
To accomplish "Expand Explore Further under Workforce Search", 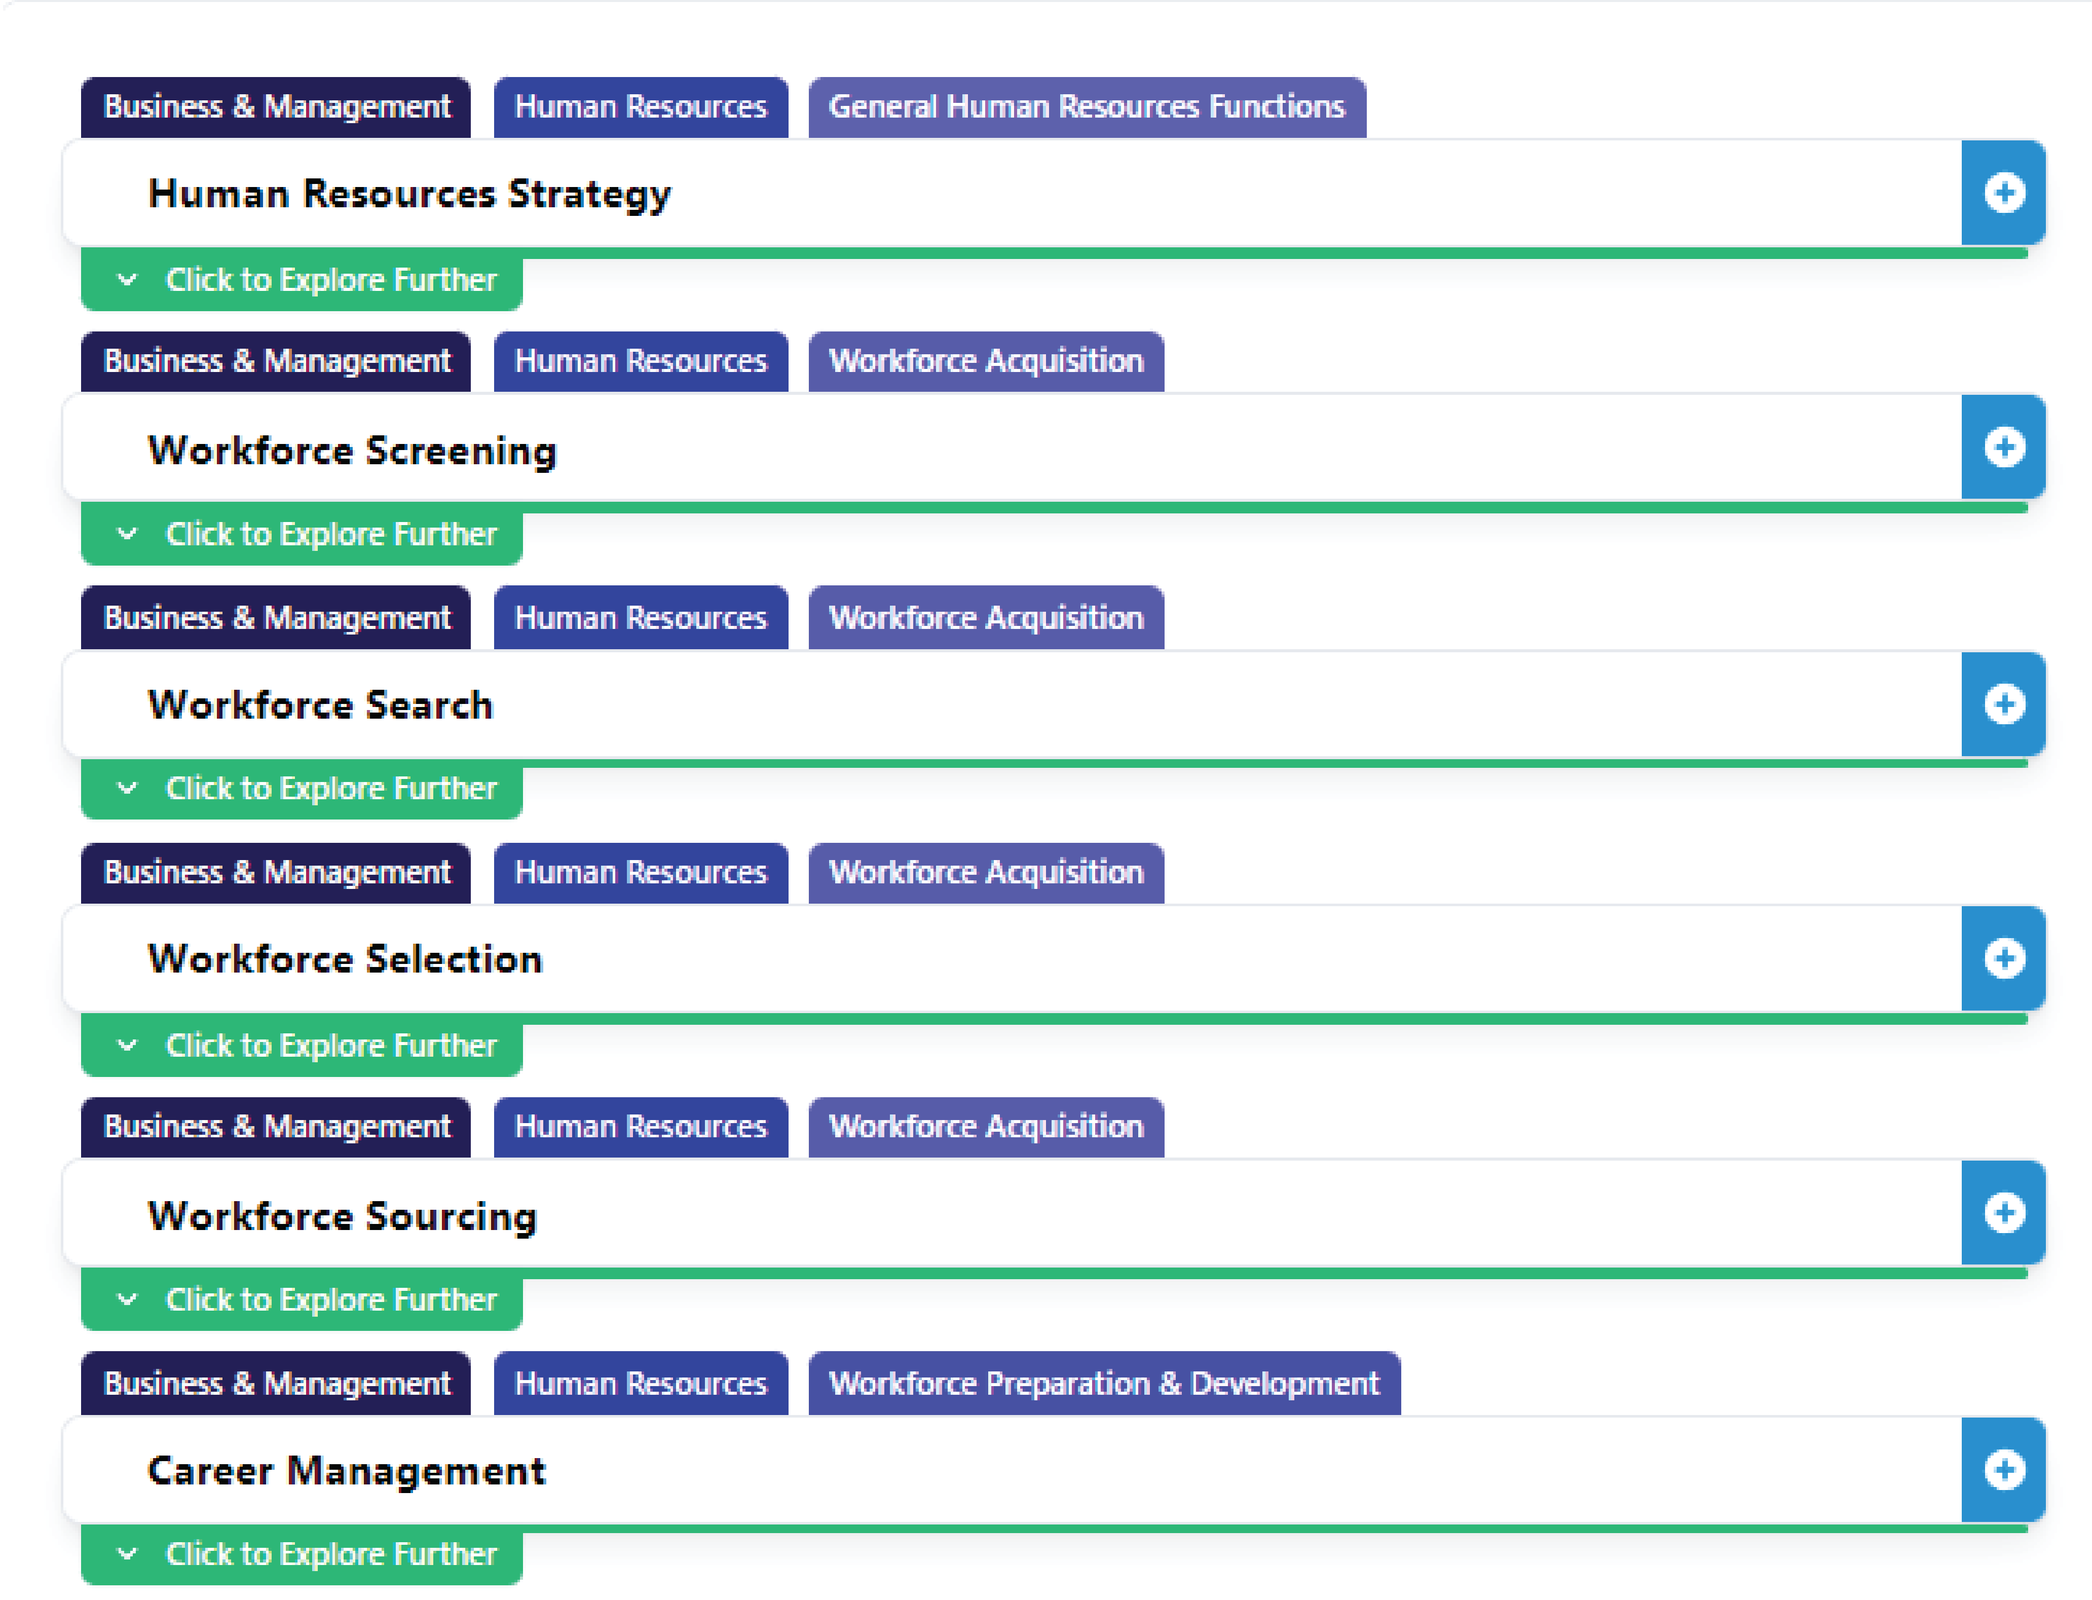I will (x=302, y=790).
